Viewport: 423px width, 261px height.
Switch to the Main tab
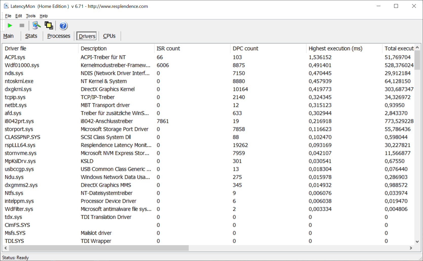click(x=8, y=36)
